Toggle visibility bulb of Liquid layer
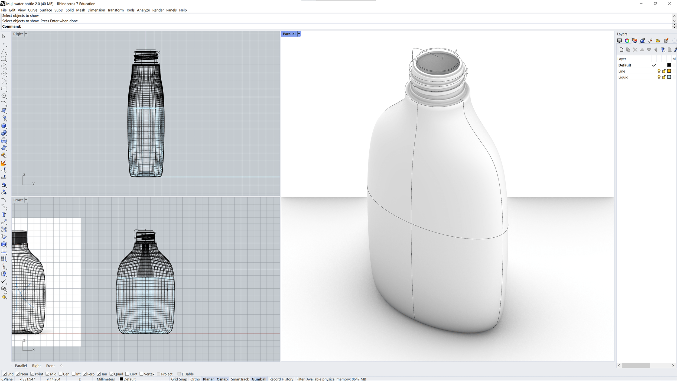The height and width of the screenshot is (381, 677). (659, 77)
